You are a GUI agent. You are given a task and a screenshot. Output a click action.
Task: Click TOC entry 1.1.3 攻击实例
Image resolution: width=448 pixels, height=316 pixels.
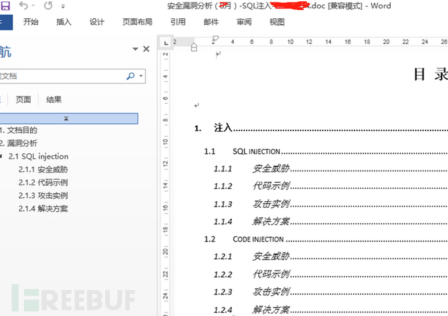pos(331,204)
